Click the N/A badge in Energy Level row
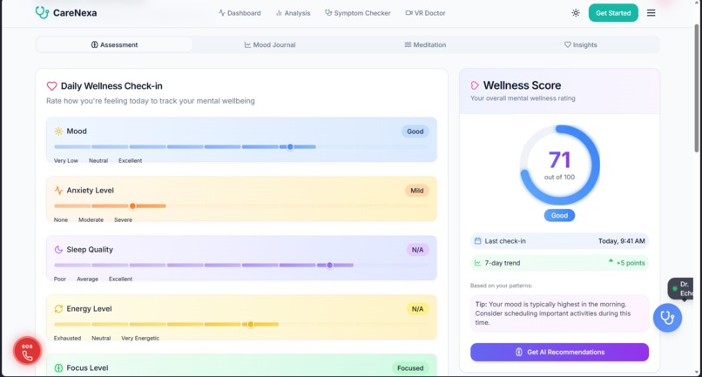 tap(417, 308)
